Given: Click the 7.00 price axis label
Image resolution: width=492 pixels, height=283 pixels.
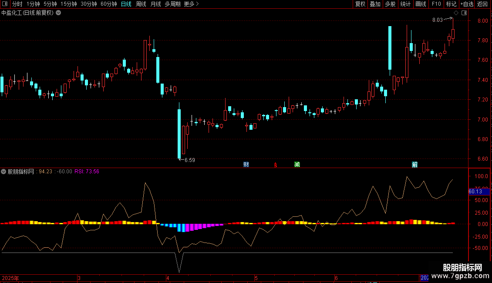Looking at the screenshot, I should coord(482,120).
